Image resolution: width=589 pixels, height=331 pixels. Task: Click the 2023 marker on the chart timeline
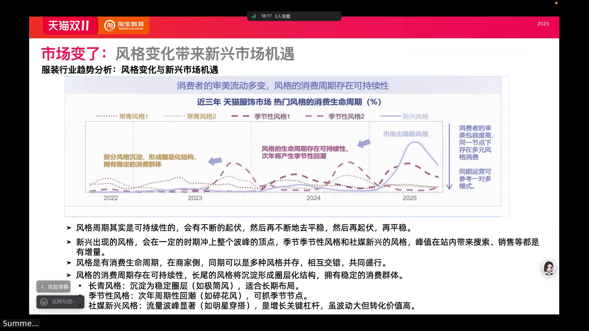[195, 198]
